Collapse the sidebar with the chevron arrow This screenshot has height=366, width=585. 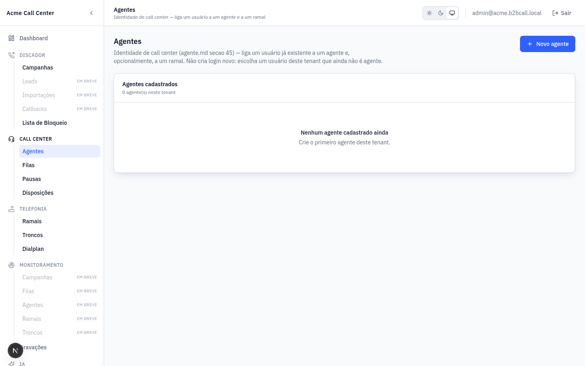[91, 13]
